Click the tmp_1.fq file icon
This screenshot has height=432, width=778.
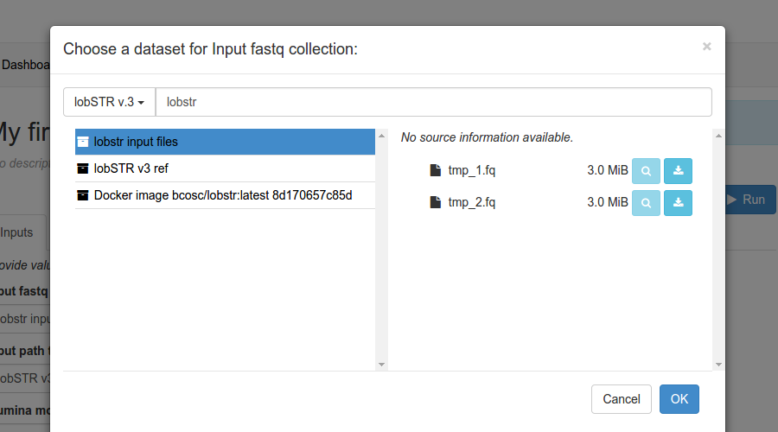(x=435, y=170)
